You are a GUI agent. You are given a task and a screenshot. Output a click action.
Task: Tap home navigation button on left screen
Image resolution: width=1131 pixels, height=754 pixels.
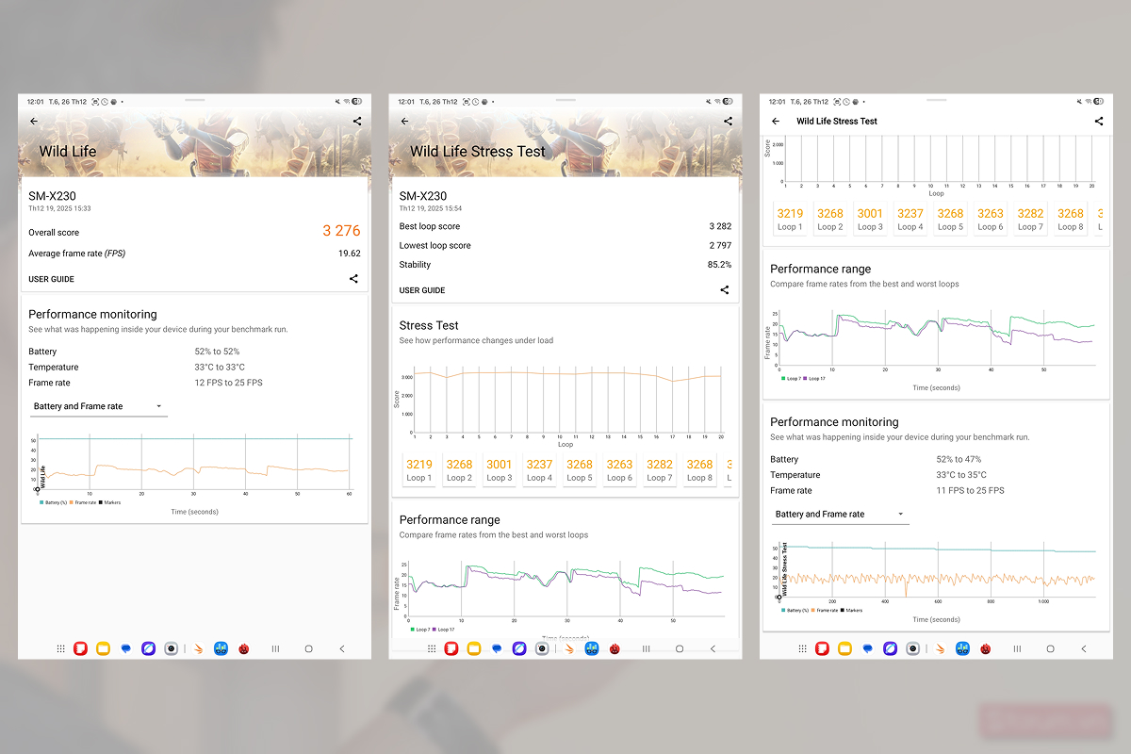[x=308, y=648]
